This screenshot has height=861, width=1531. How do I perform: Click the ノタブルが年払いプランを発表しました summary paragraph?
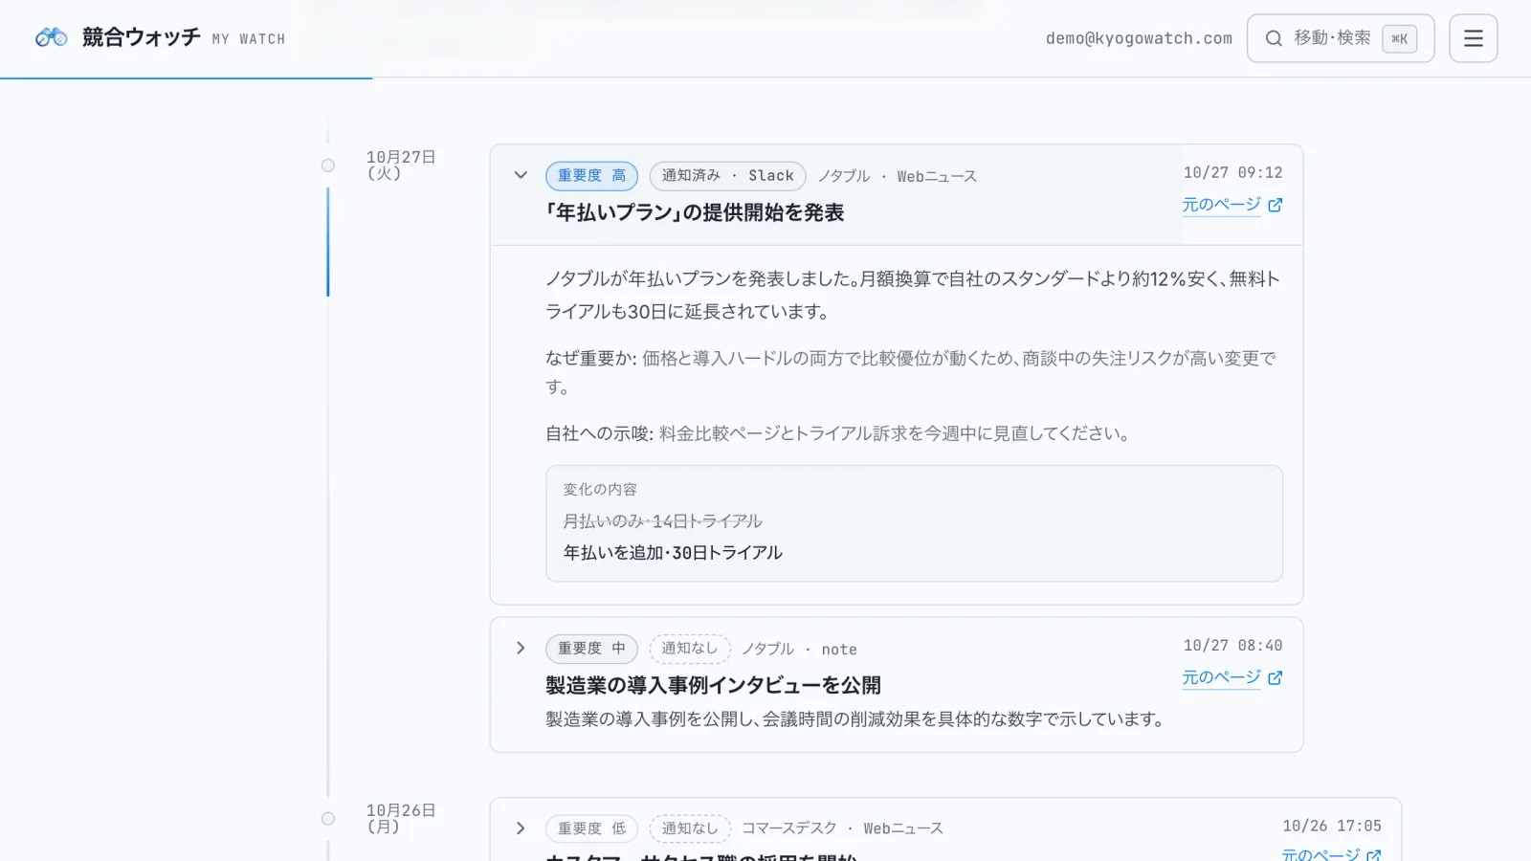click(913, 295)
